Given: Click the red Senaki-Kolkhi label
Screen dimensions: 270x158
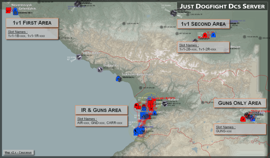Looking at the screenshot, I should (164, 98).
